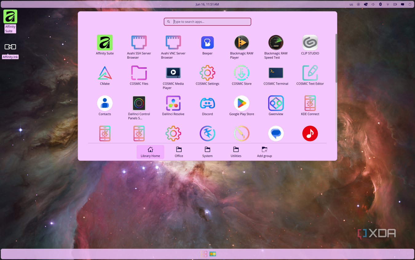Open the workspaces icon in the dock
The image size is (415, 260).
(213, 254)
